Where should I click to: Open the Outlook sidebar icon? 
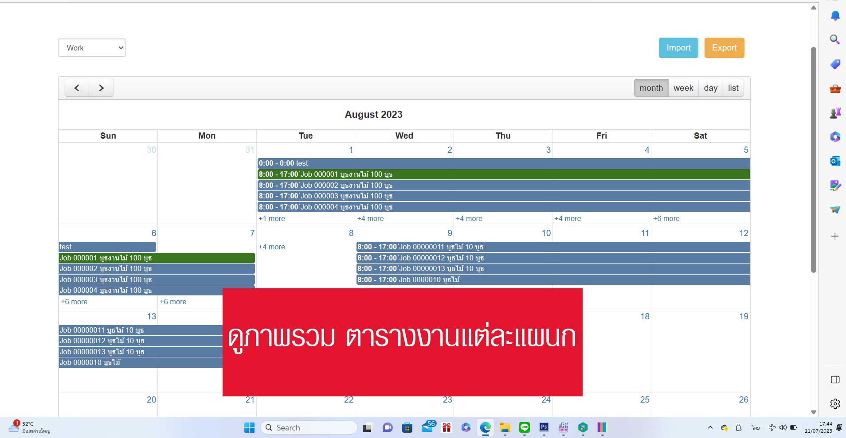(x=835, y=161)
